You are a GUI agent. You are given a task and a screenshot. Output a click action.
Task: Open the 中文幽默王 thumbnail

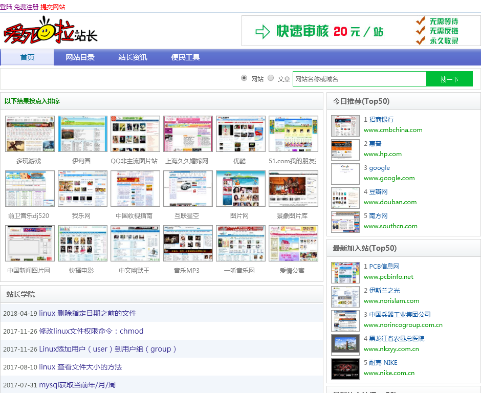coord(135,243)
